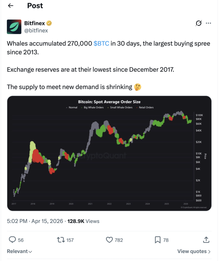Select the Post header tab

coord(35,6)
